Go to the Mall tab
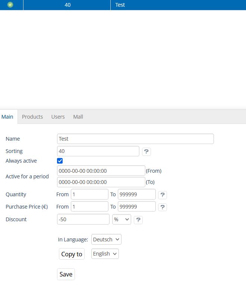This screenshot has height=291, width=246. click(78, 117)
